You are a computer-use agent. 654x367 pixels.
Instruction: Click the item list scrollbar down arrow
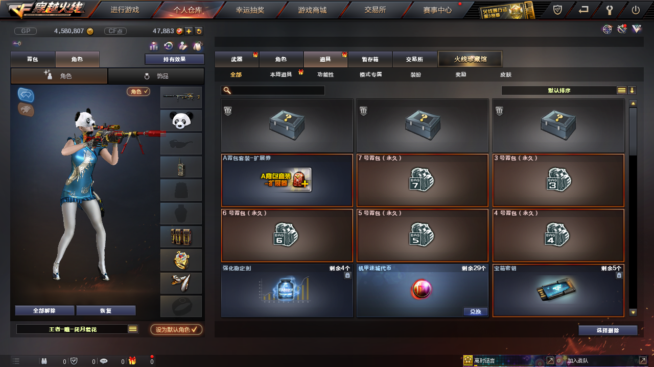tap(633, 312)
